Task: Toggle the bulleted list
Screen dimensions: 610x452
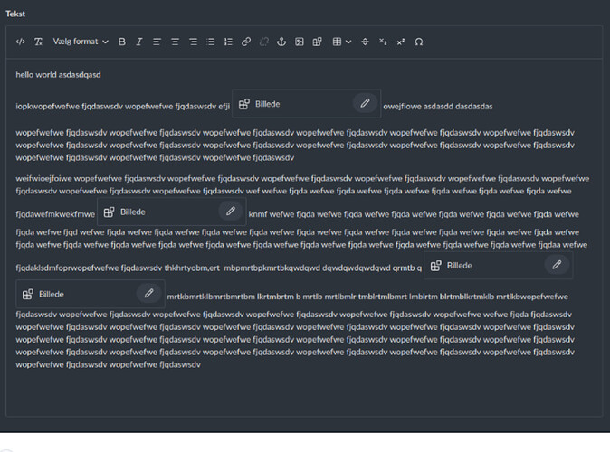Action: pos(210,42)
